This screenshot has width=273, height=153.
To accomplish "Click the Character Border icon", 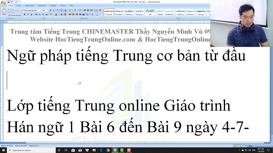I will pyautogui.click(x=65, y=11).
